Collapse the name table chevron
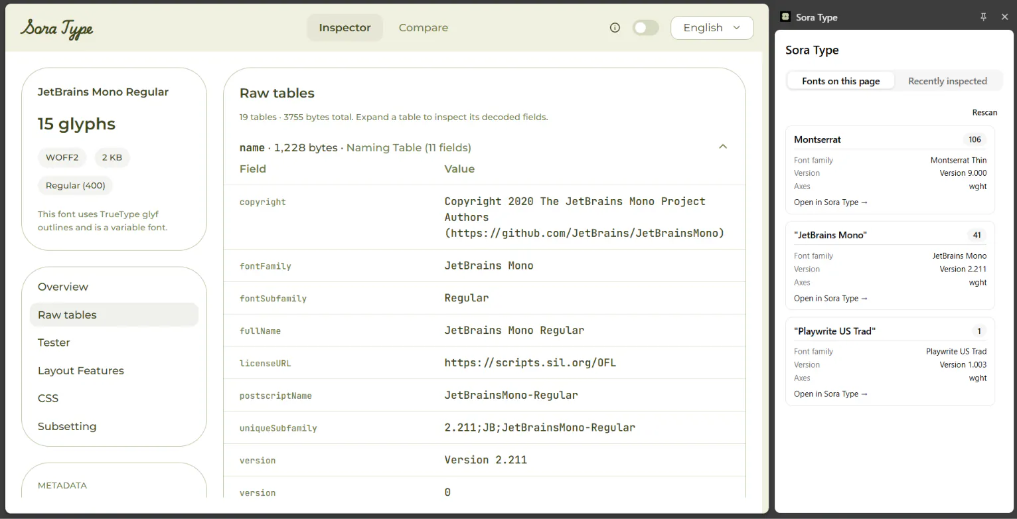The height and width of the screenshot is (519, 1017). click(723, 147)
